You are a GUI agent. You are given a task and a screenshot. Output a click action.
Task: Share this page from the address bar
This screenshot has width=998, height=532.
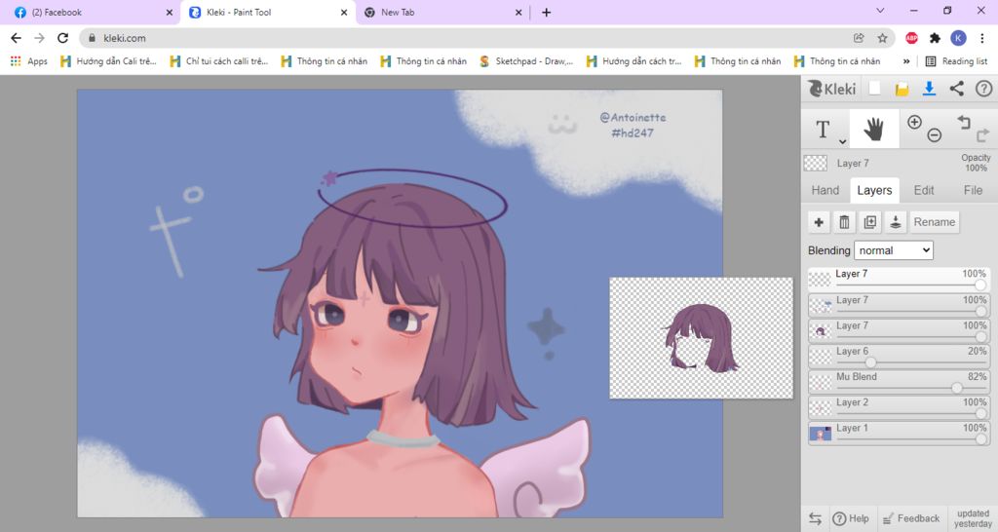pyautogui.click(x=859, y=38)
